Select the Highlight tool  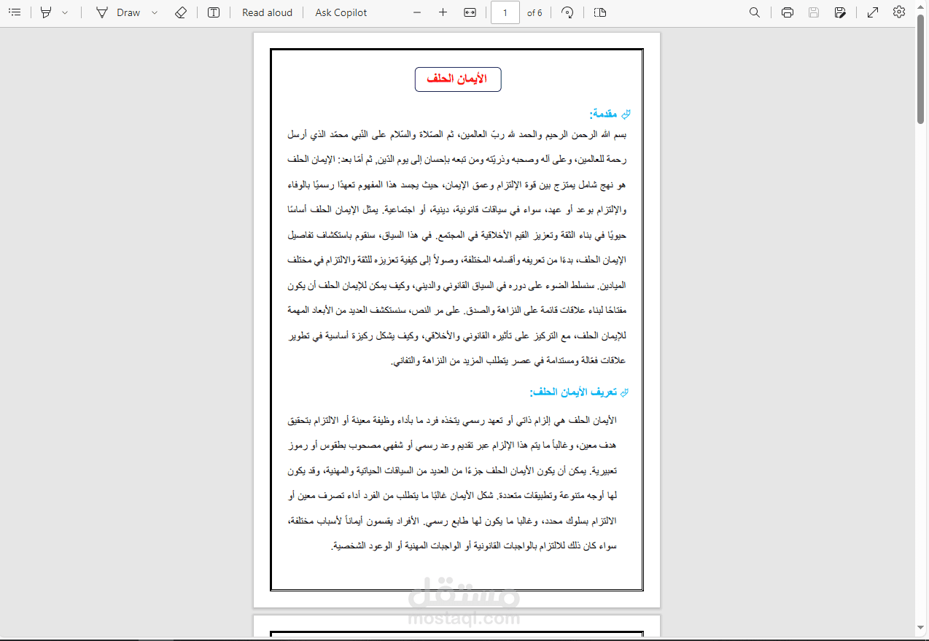47,12
